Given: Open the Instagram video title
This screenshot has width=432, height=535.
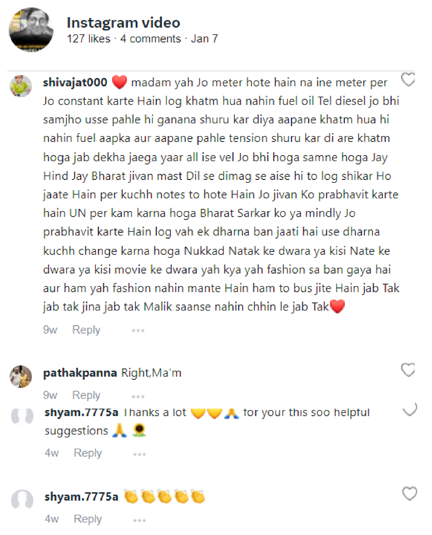Looking at the screenshot, I should [123, 23].
